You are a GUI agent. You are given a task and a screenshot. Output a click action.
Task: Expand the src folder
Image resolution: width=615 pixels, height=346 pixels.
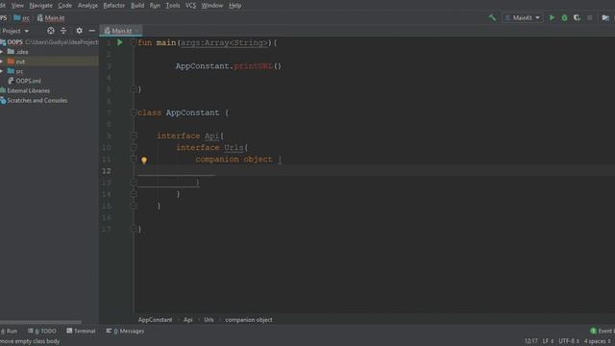point(2,71)
